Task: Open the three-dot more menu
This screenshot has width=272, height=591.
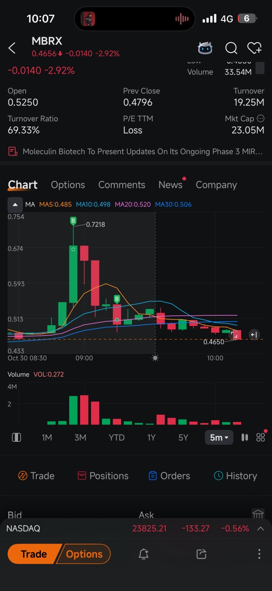Action: tap(259, 554)
